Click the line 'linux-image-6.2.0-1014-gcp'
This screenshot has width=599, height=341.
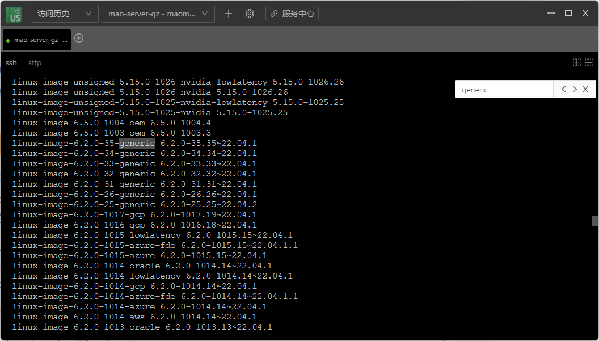tap(134, 287)
